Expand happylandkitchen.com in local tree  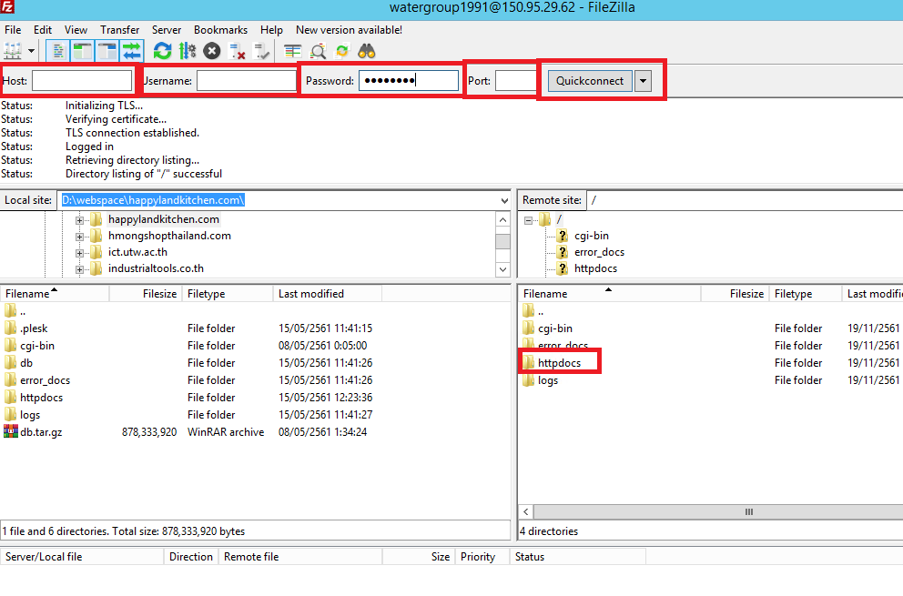[x=79, y=220]
